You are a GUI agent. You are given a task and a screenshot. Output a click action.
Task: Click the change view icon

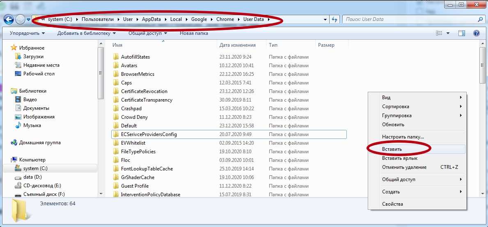(x=439, y=33)
